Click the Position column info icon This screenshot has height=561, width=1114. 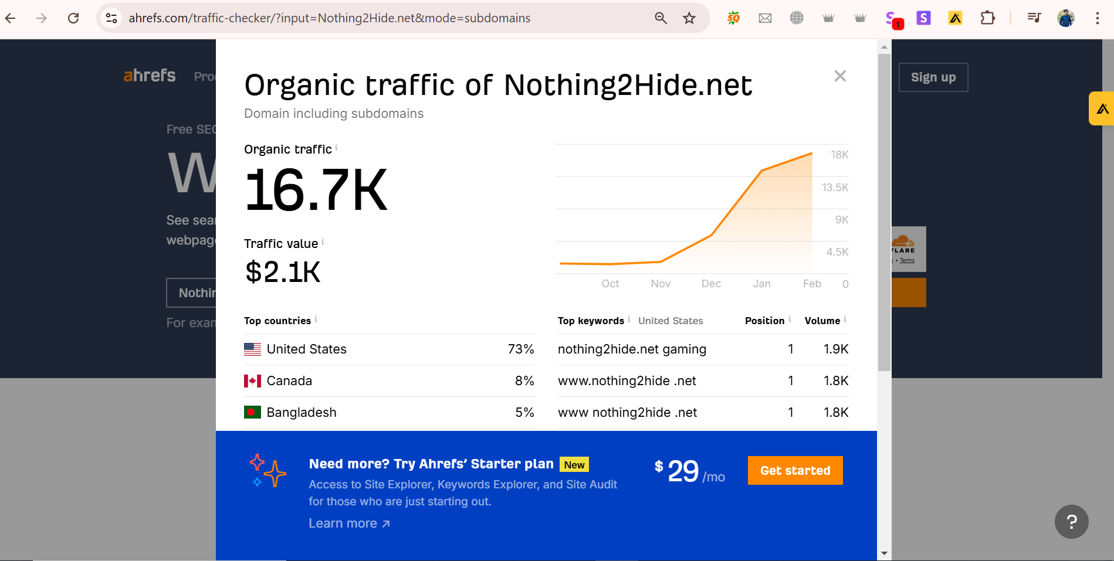790,319
